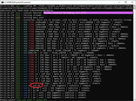This screenshot has height=101, width=136.
Task: Minimize the cmd.exe window
Action: click(x=119, y=2)
